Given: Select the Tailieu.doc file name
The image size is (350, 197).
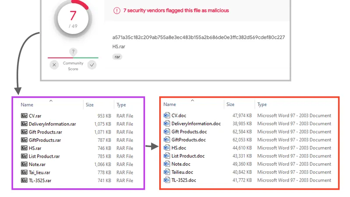Looking at the screenshot, I should tap(182, 172).
